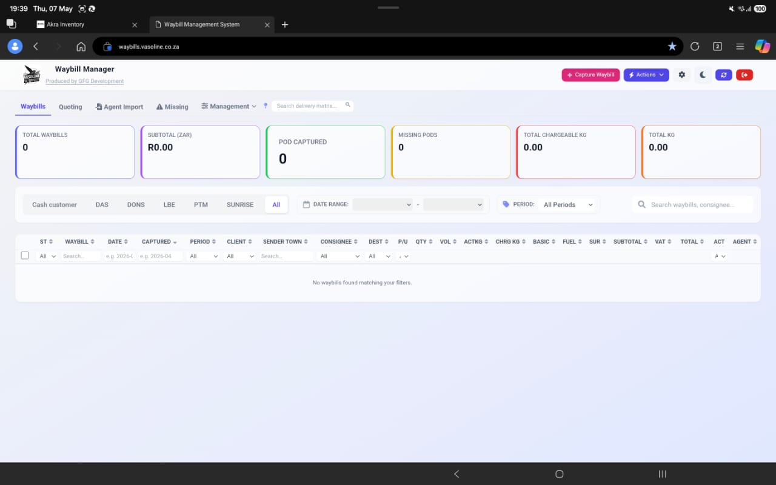Screen dimensions: 776x485
Task: Reload the page with browser refresh icon
Action: 695,46
